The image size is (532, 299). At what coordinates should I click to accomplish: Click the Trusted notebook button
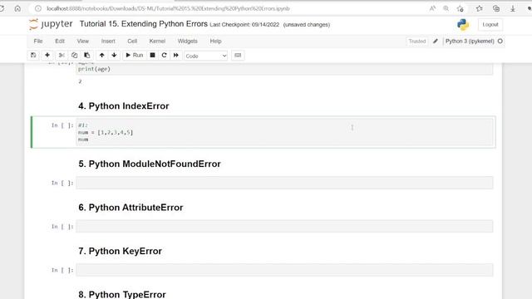417,42
